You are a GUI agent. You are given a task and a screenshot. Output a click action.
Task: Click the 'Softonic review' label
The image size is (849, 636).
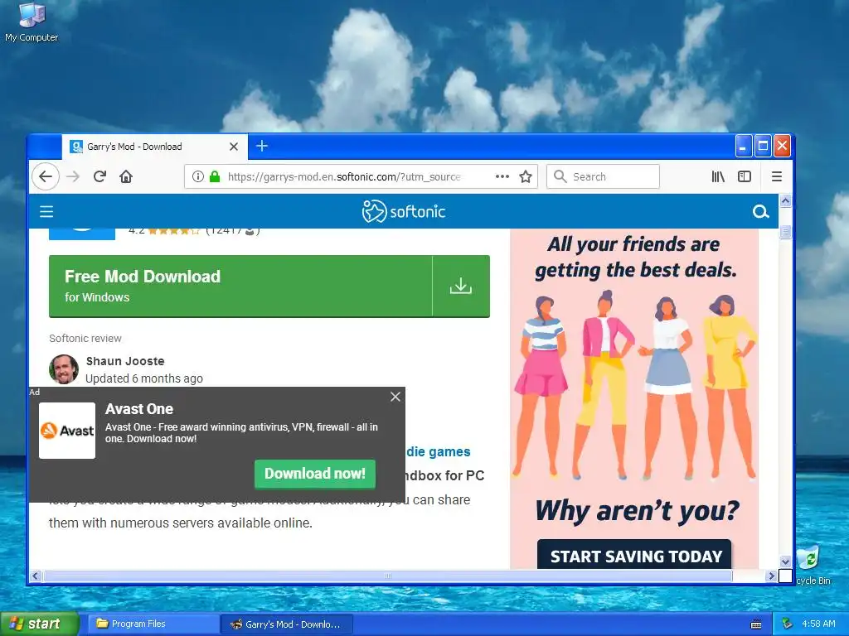(85, 339)
